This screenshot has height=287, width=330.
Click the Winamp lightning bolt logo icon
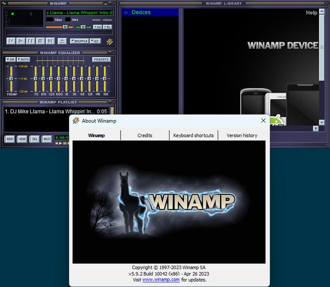[110, 42]
